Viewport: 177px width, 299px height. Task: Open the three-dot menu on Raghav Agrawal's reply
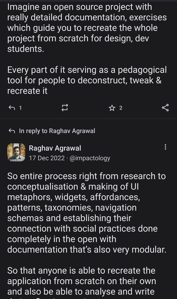click(165, 147)
